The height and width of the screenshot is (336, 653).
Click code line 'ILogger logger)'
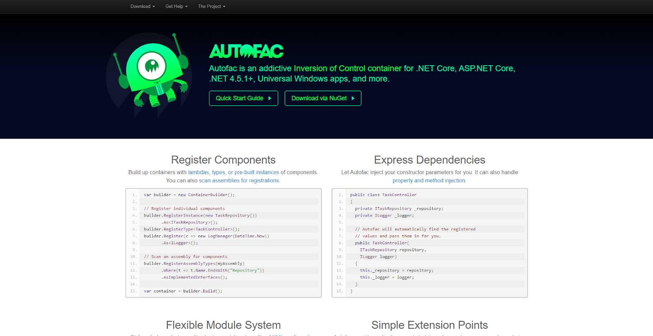click(x=378, y=257)
